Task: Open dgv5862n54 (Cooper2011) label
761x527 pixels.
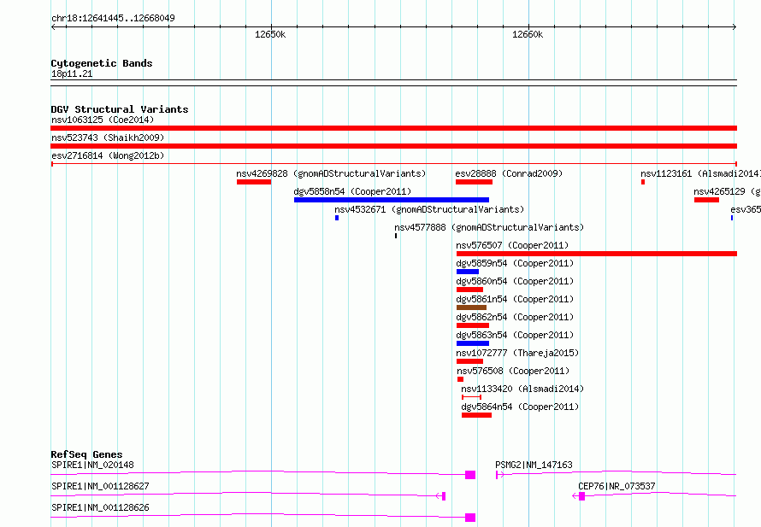Action: (515, 317)
